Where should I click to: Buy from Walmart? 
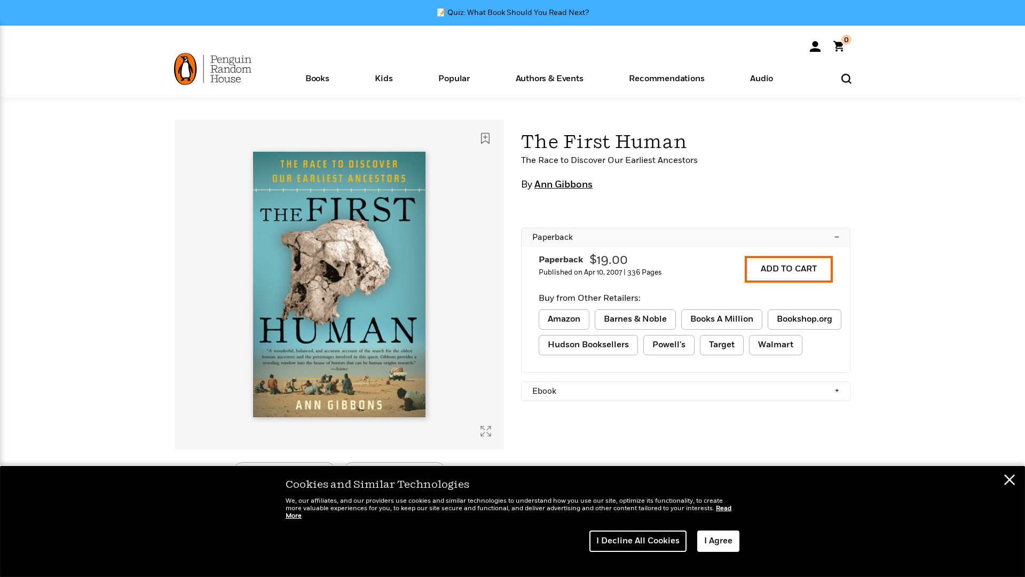point(776,345)
